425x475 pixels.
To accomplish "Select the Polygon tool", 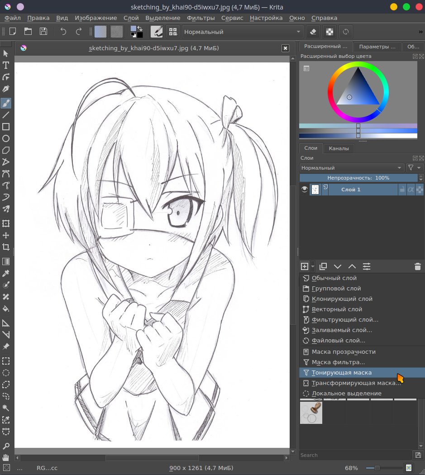I will coord(6,150).
